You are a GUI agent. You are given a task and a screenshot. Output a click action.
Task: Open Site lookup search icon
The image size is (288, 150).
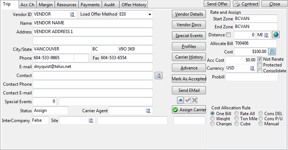click(x=91, y=121)
